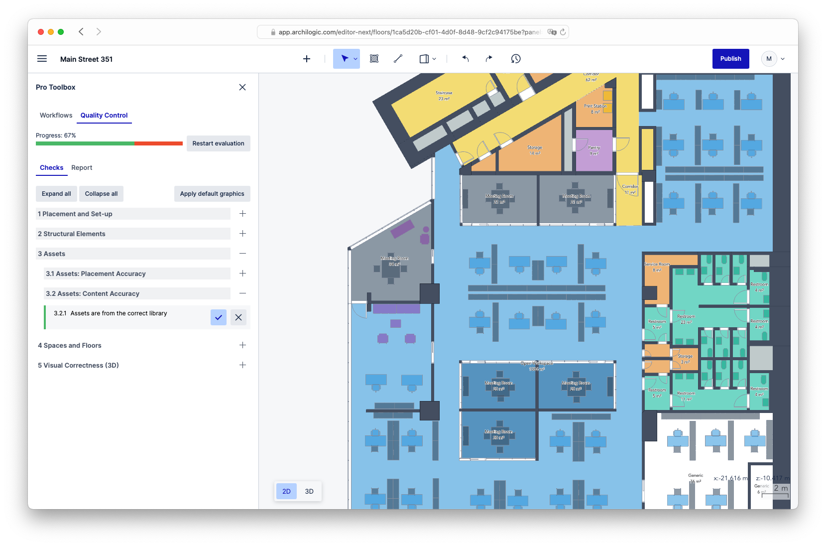Select the Pantry room in floor plan
This screenshot has height=546, width=826.
coord(594,150)
